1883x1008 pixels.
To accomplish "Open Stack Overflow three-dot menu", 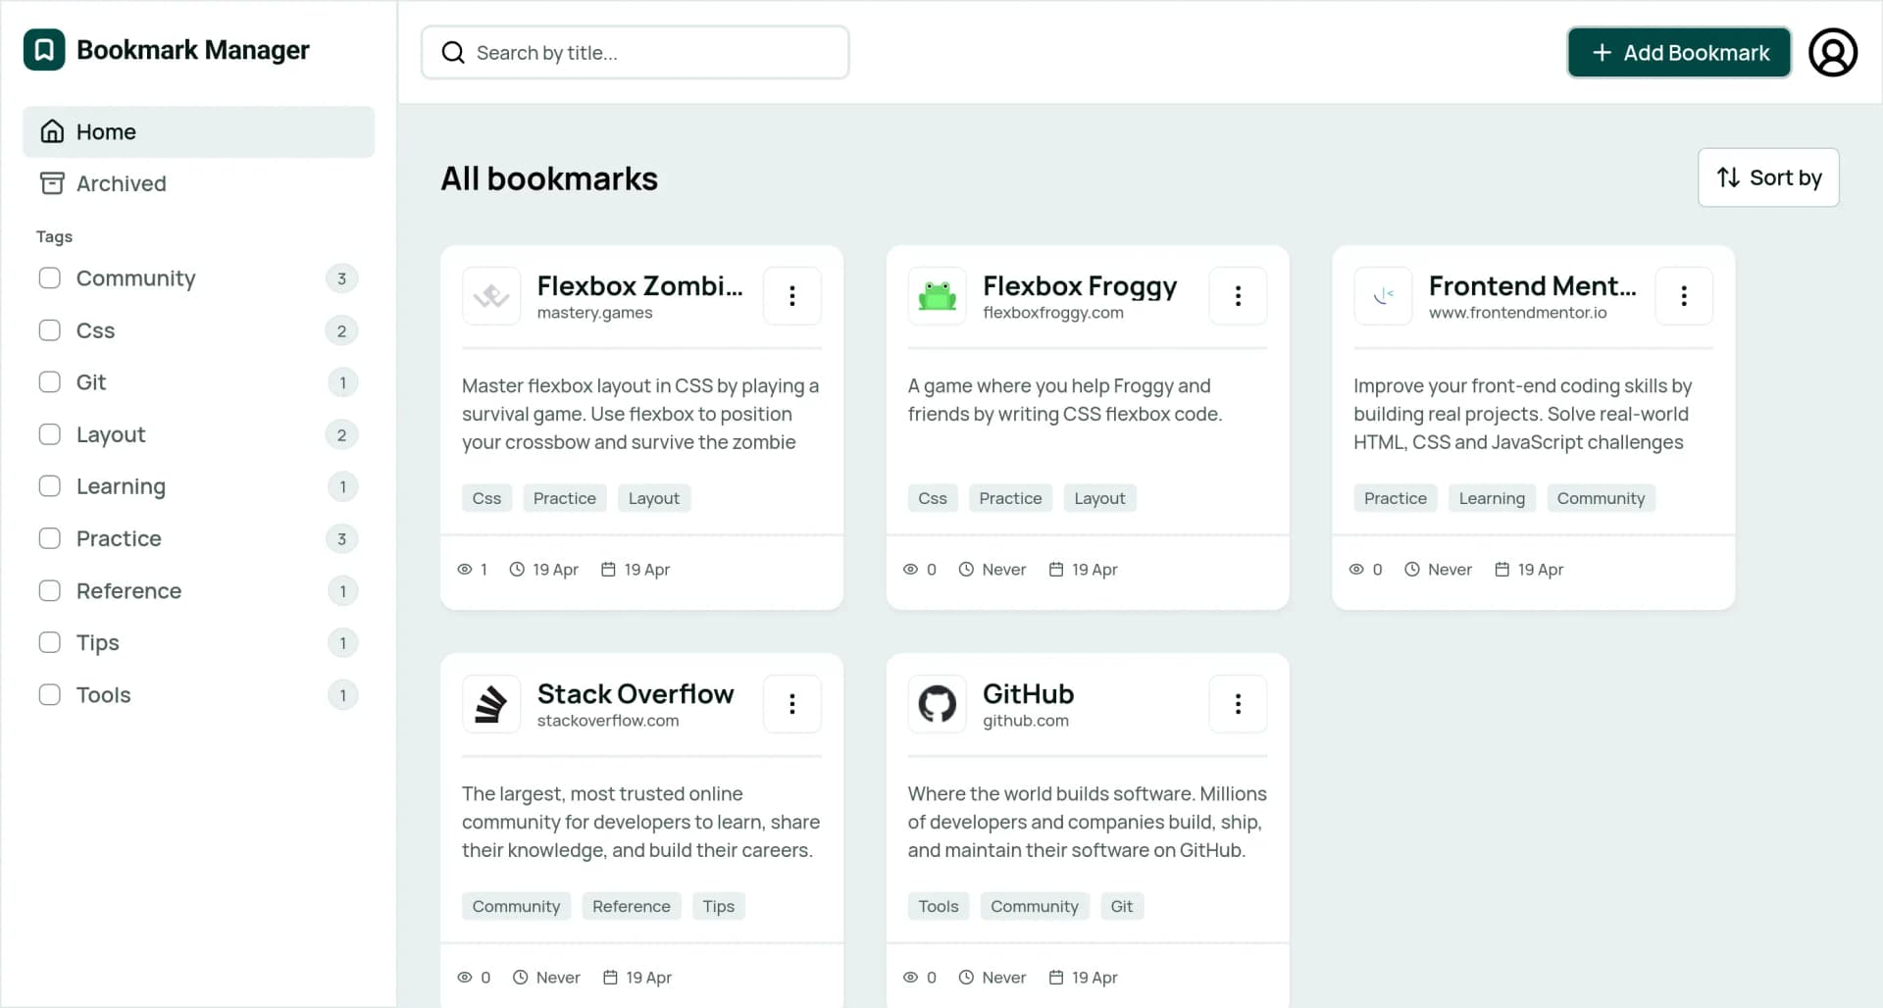I will click(792, 704).
